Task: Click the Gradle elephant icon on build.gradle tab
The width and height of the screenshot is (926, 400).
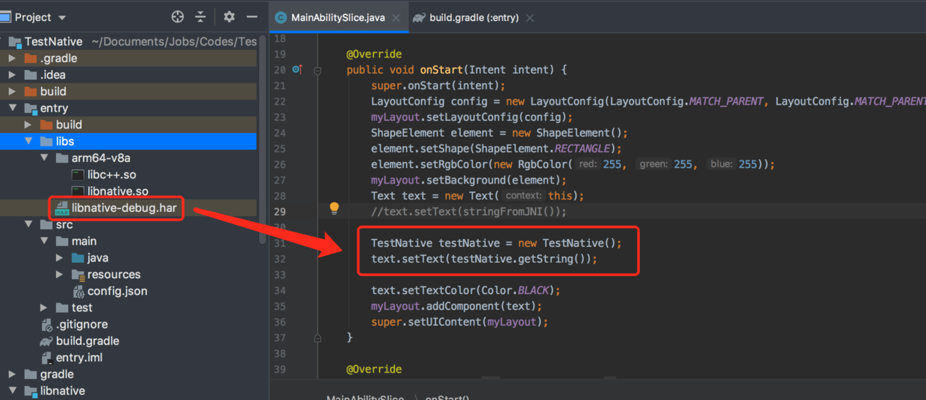Action: pyautogui.click(x=419, y=17)
